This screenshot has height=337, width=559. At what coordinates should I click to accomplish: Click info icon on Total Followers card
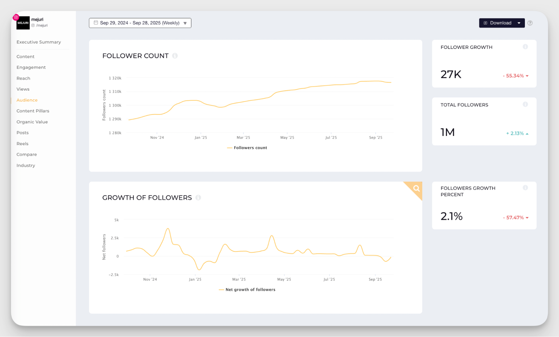525,104
